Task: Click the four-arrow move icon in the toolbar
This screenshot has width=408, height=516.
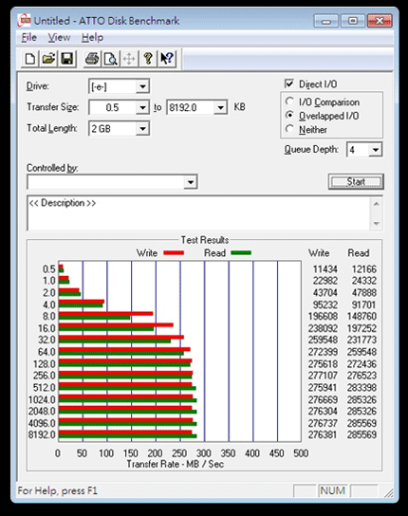Action: pyautogui.click(x=129, y=59)
